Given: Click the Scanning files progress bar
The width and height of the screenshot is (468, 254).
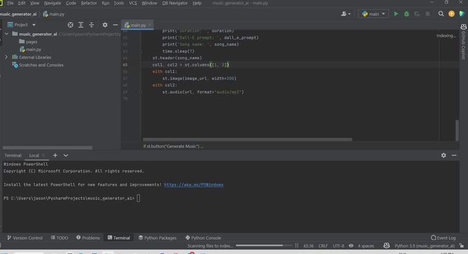Looking at the screenshot, I should pos(264,246).
